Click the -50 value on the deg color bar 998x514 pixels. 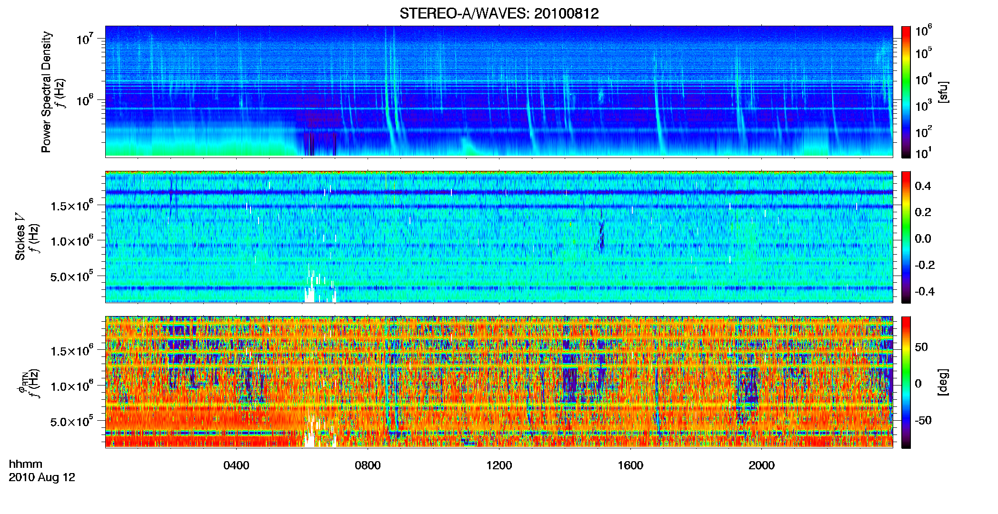coord(924,420)
